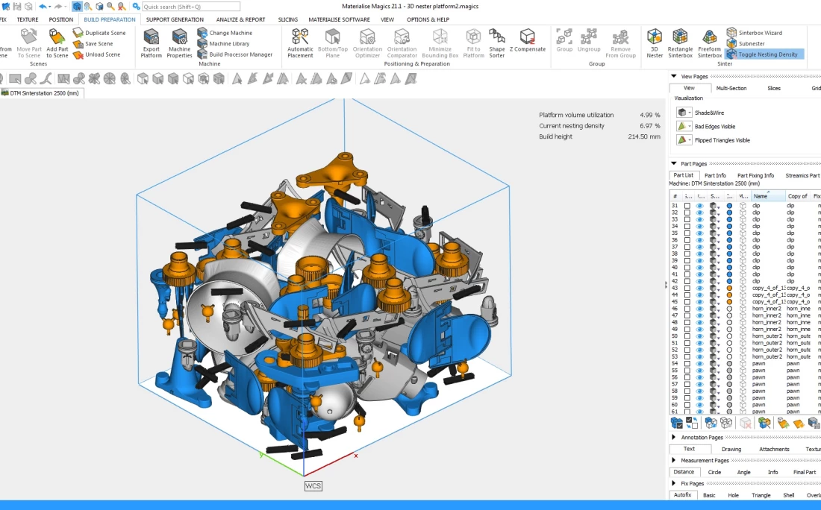The height and width of the screenshot is (510, 821).
Task: Click Toggle Nesting Density
Action: pyautogui.click(x=767, y=54)
